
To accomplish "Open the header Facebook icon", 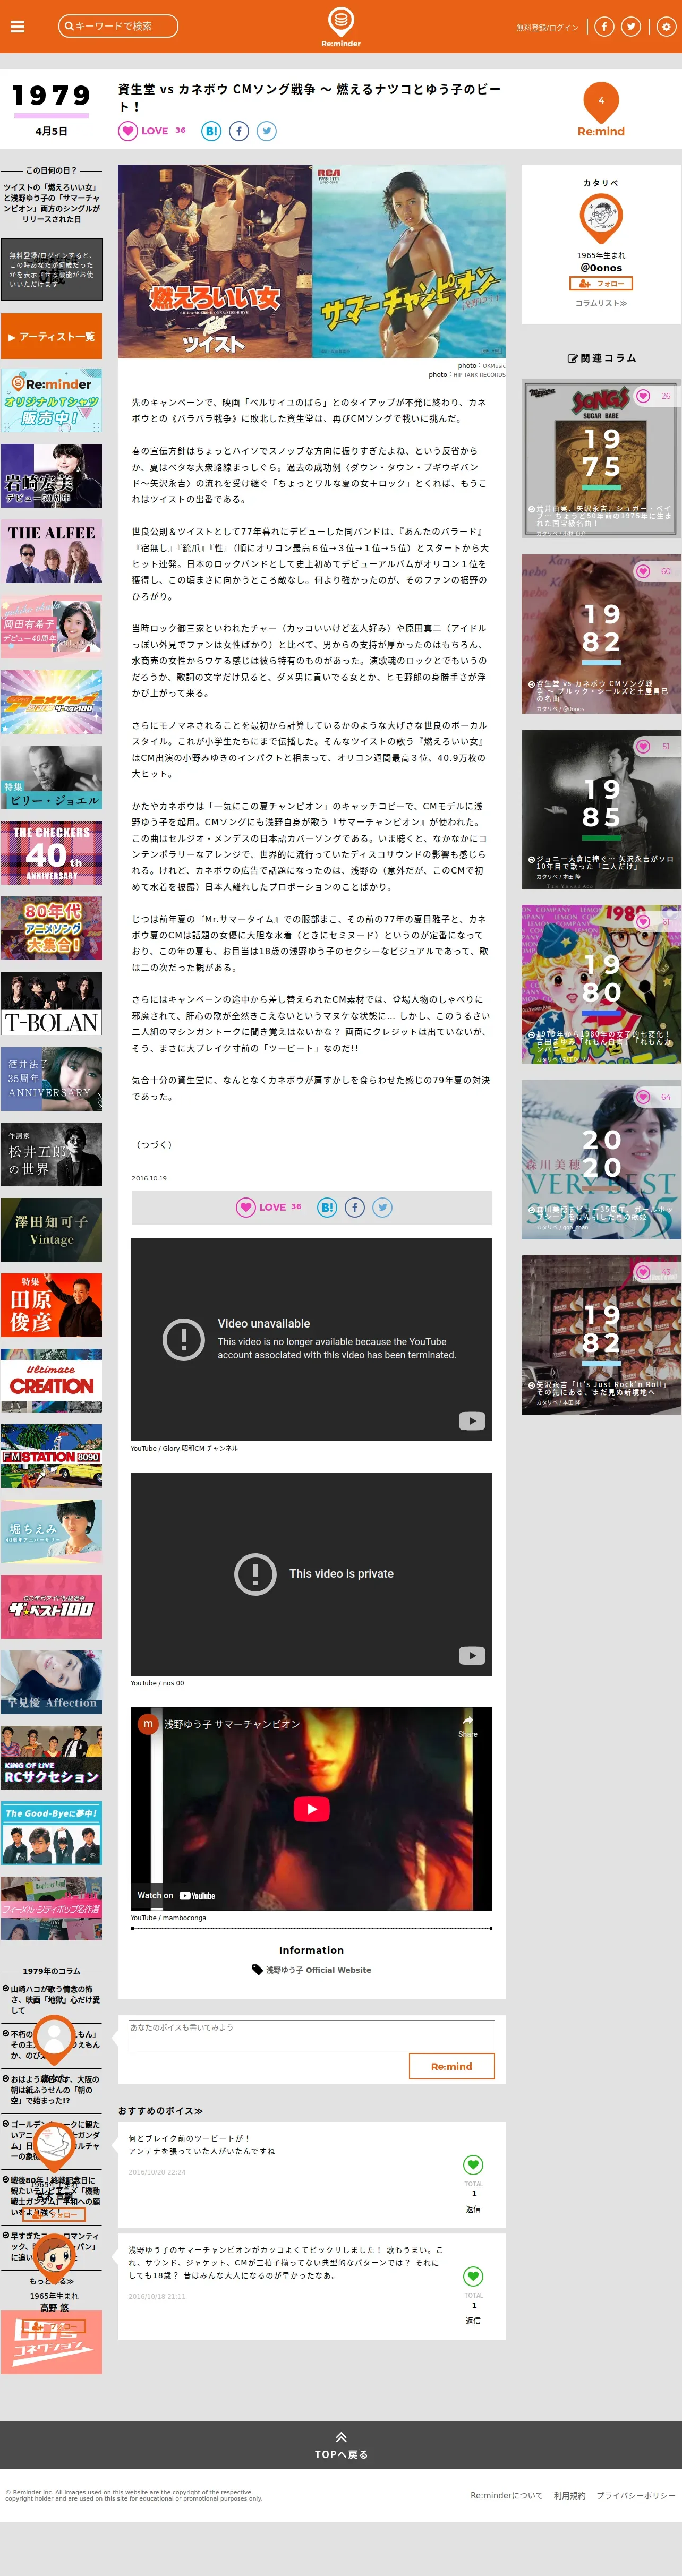I will point(604,27).
